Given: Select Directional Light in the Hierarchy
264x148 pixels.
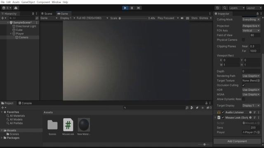Looking at the screenshot, I should click(26, 26).
